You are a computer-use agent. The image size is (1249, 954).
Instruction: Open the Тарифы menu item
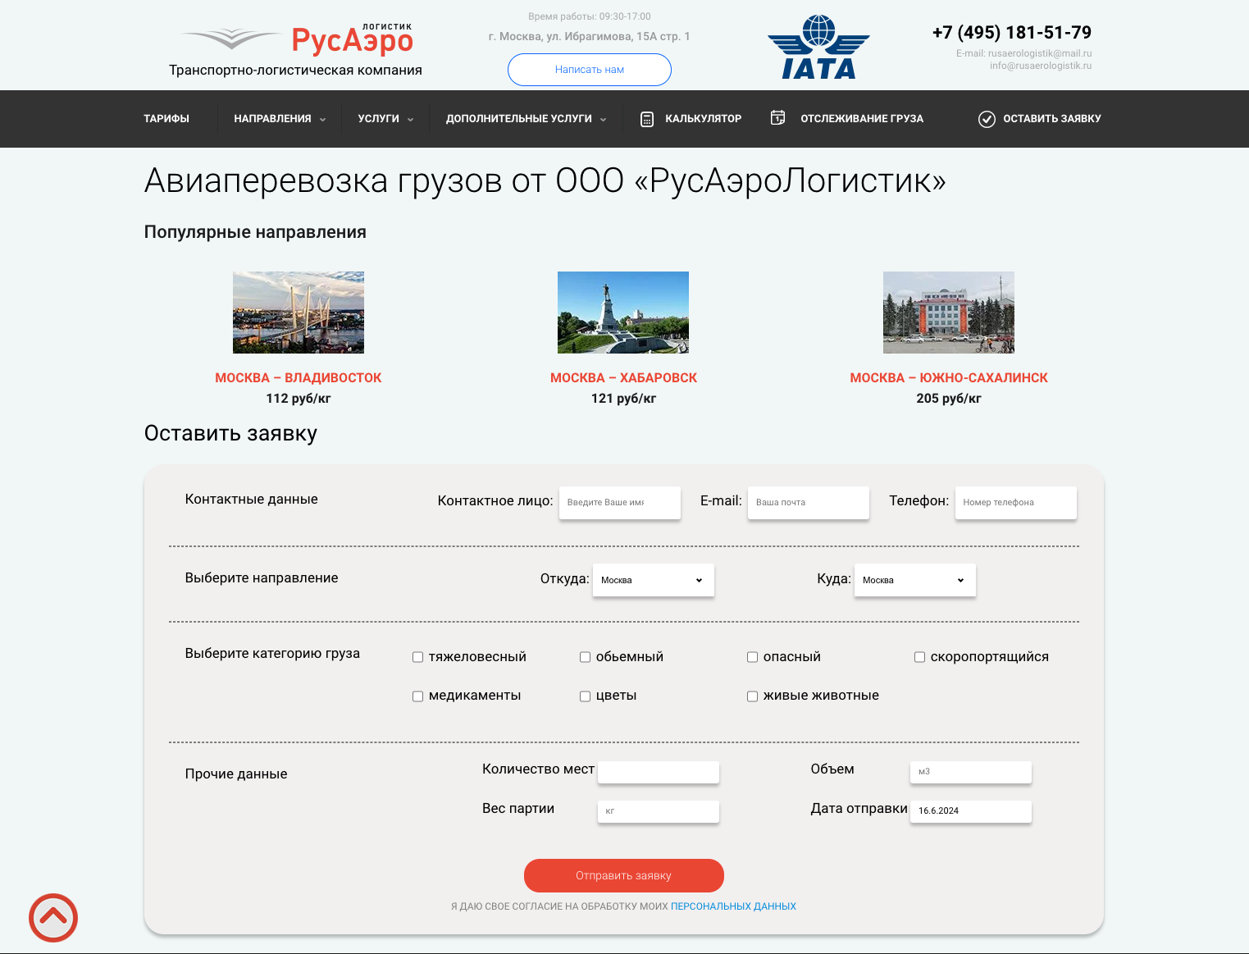166,119
